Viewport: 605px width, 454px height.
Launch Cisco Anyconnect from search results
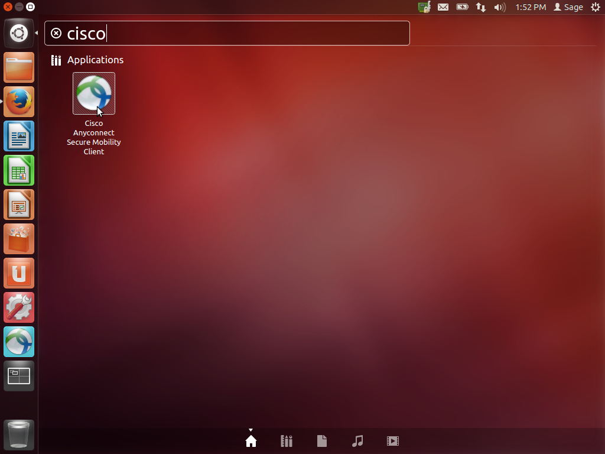click(x=94, y=93)
